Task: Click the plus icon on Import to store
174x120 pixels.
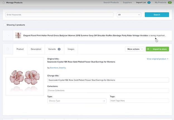Action: 148,49
